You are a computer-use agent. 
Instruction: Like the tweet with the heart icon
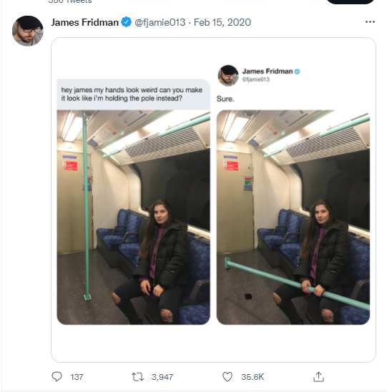[x=227, y=377]
